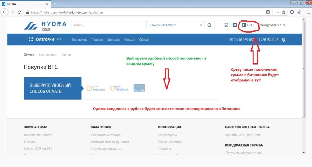Expand the Санкт-Петербург city dropdown
312x167 pixels.
click(175, 25)
